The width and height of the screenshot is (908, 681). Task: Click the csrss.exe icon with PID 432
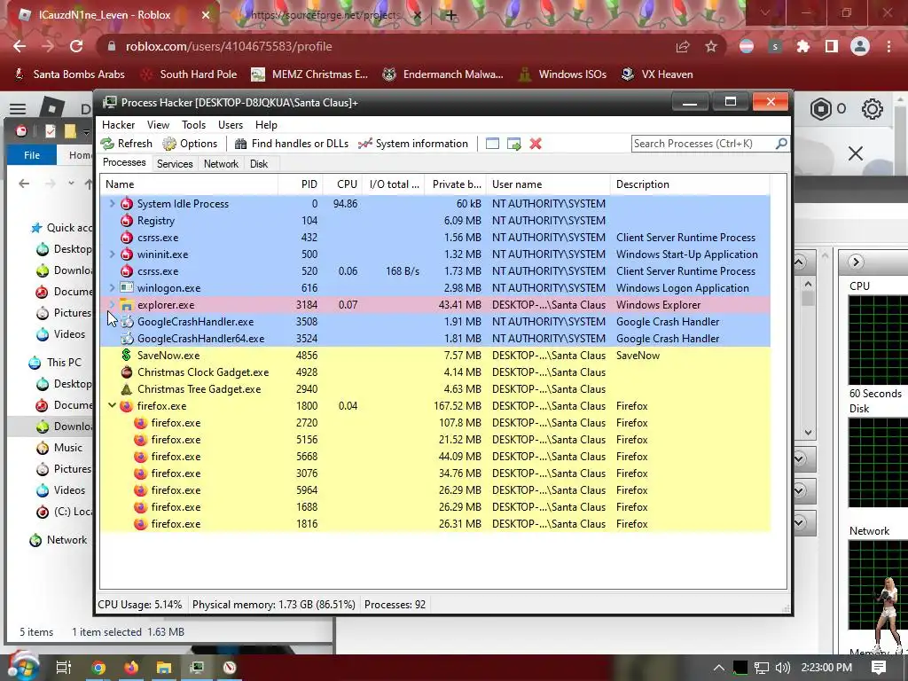pyautogui.click(x=126, y=238)
